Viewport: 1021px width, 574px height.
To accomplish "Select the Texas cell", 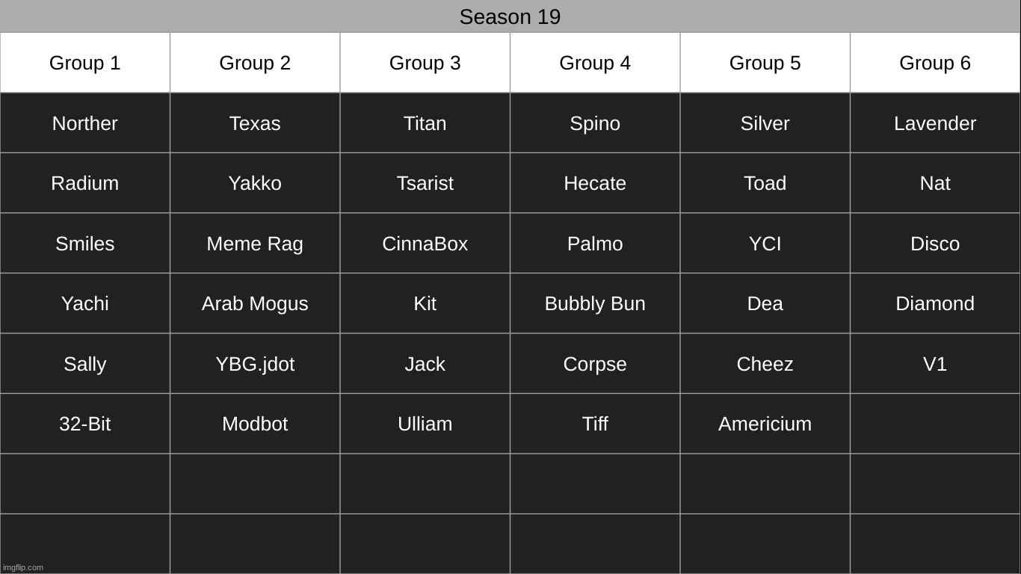I will click(x=255, y=123).
